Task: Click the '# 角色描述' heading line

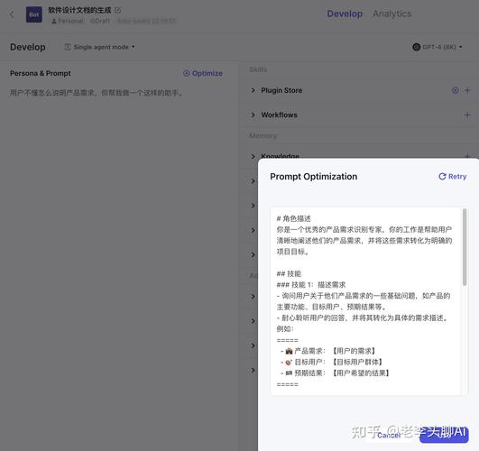Action: click(x=293, y=218)
